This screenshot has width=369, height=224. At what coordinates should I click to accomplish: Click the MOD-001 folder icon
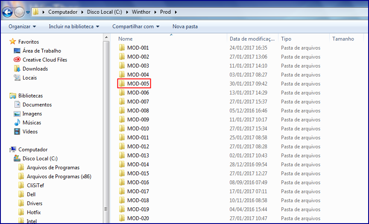(122, 47)
